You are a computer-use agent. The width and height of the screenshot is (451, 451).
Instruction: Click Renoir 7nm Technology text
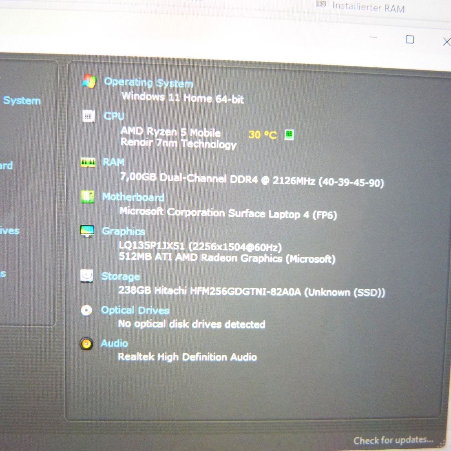[178, 143]
